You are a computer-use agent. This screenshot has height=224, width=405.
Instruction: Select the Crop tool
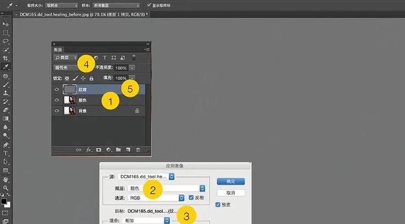(5, 59)
